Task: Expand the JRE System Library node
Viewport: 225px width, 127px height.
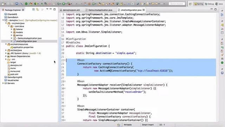Action: click(6, 53)
